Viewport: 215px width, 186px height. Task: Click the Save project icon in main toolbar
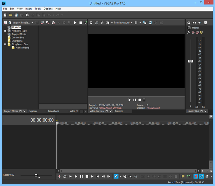(16, 15)
